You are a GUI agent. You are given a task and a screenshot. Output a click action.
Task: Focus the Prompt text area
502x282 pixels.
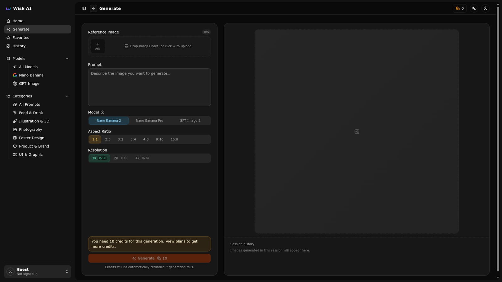point(149,87)
